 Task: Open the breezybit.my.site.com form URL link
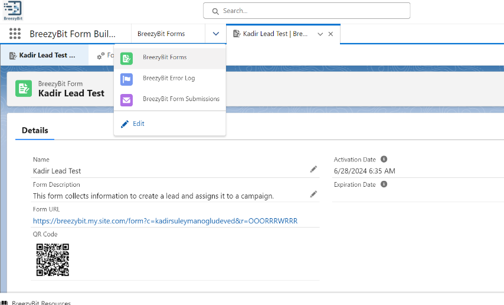coord(165,221)
